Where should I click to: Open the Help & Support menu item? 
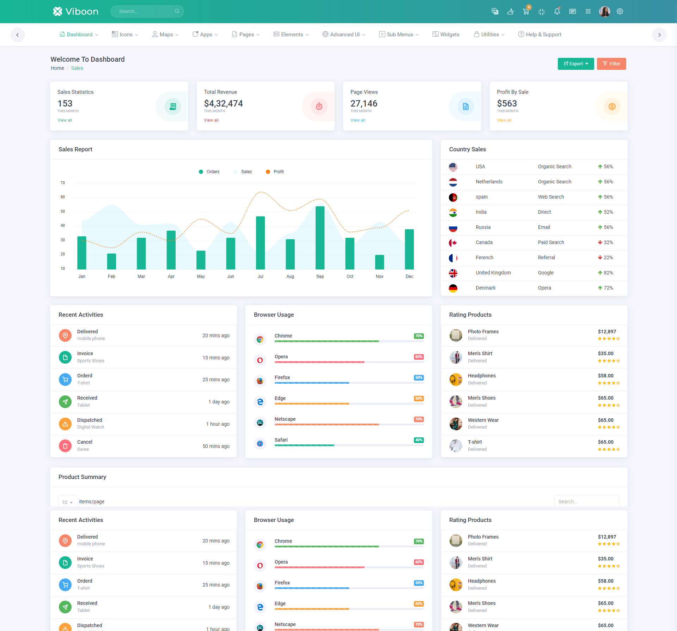pyautogui.click(x=540, y=35)
